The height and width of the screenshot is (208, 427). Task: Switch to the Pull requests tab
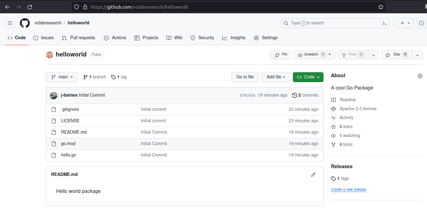point(78,38)
